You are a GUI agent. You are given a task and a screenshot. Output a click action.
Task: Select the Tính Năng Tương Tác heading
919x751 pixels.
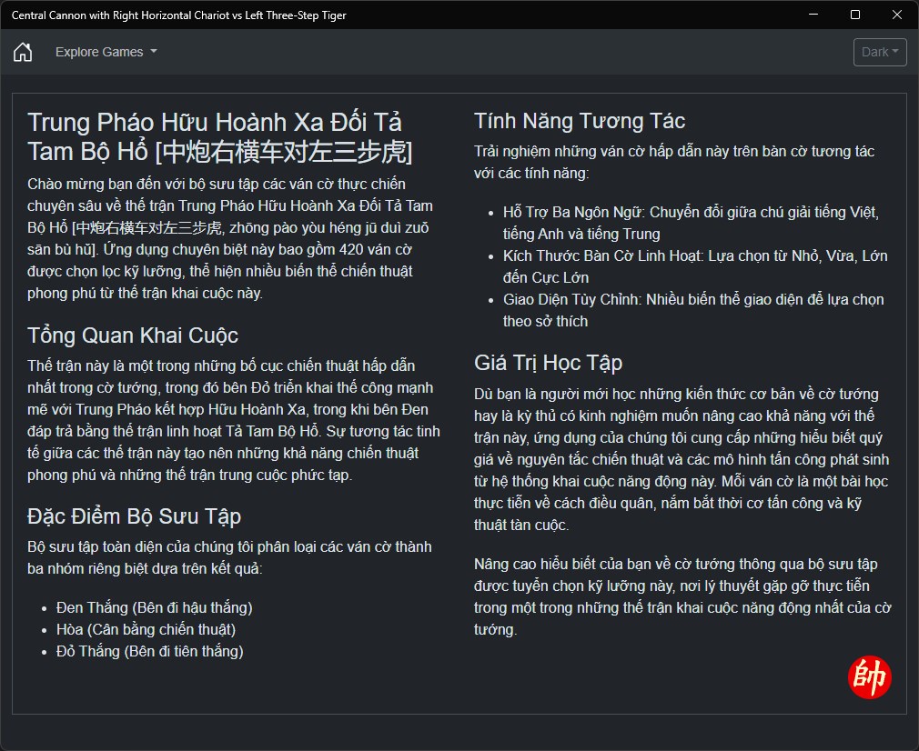580,121
